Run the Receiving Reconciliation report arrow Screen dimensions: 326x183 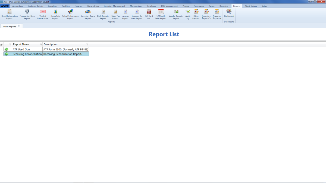pyautogui.click(x=7, y=54)
